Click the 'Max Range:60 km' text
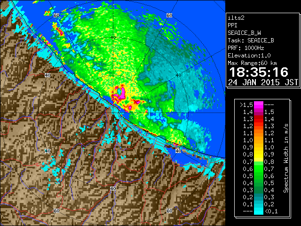 252,63
